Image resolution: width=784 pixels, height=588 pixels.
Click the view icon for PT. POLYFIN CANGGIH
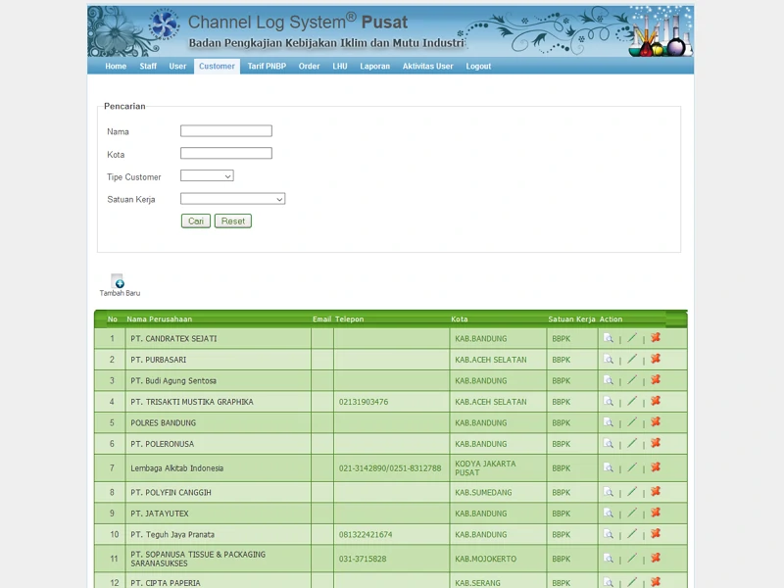609,490
